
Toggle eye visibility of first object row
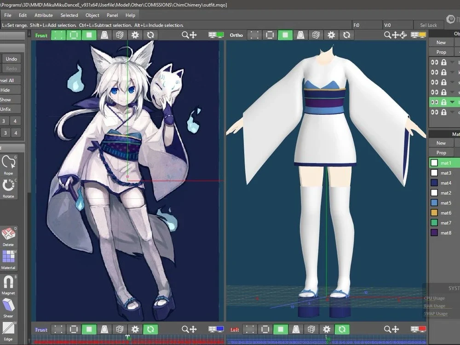point(435,62)
